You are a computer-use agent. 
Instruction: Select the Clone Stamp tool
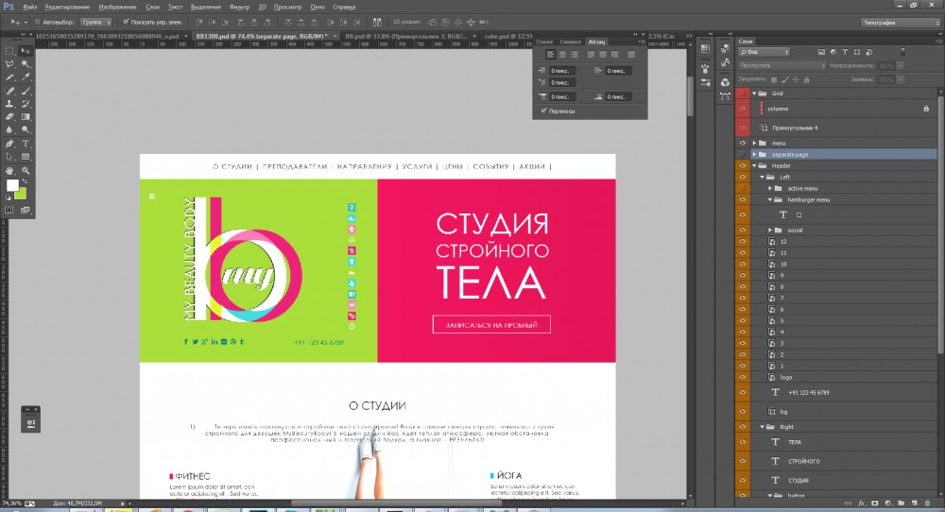[x=9, y=104]
